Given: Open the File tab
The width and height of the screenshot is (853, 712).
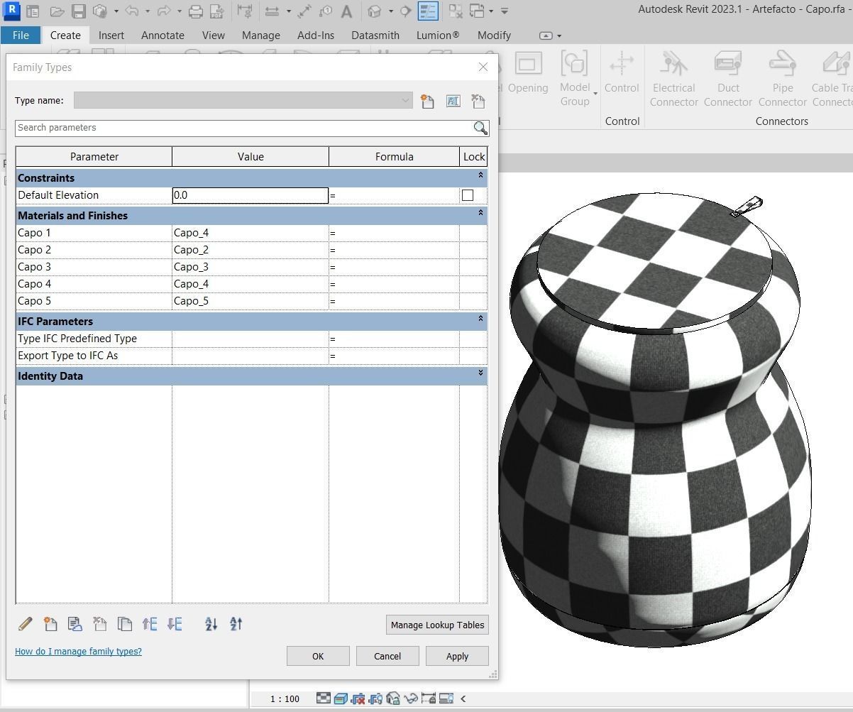Looking at the screenshot, I should 21,35.
